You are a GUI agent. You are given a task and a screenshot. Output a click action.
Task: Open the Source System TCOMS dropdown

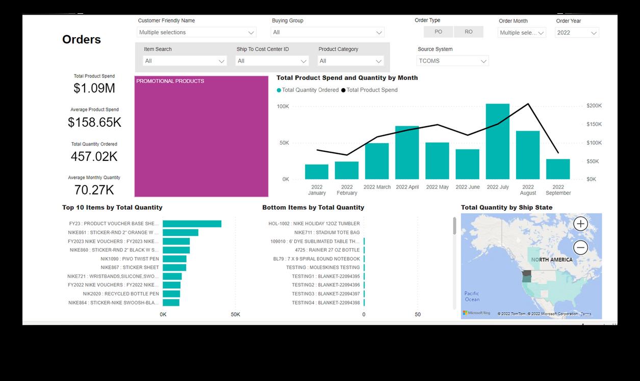coord(453,61)
